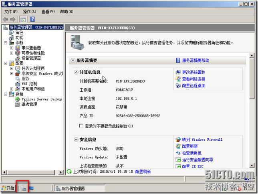The width and height of the screenshot is (258, 194).
Task: Click the 服务器摘要帮助 question mark icon
Action: click(178, 60)
